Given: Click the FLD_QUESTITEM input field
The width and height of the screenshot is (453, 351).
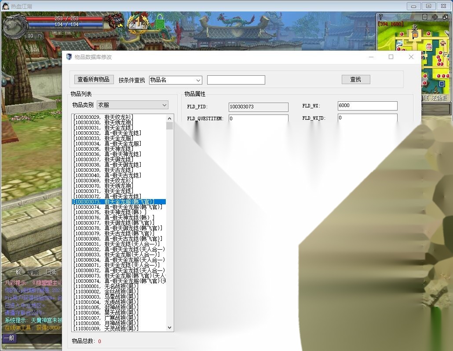Looking at the screenshot, I should click(258, 118).
